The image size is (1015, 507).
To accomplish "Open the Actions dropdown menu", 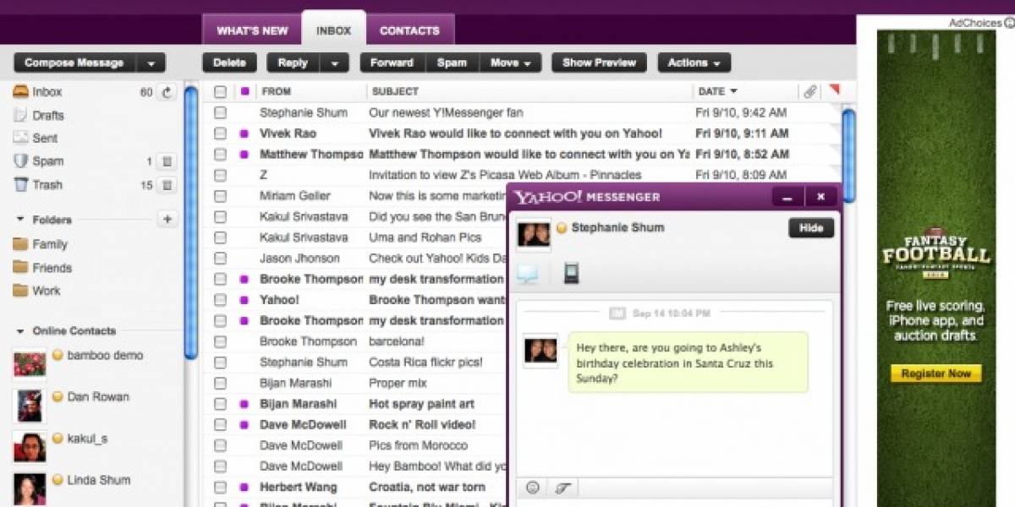I will click(x=694, y=63).
